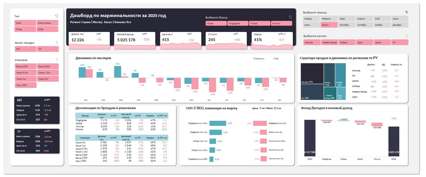Switch period to Июль
This screenshot has height=177, width=426.
(x=311, y=25)
